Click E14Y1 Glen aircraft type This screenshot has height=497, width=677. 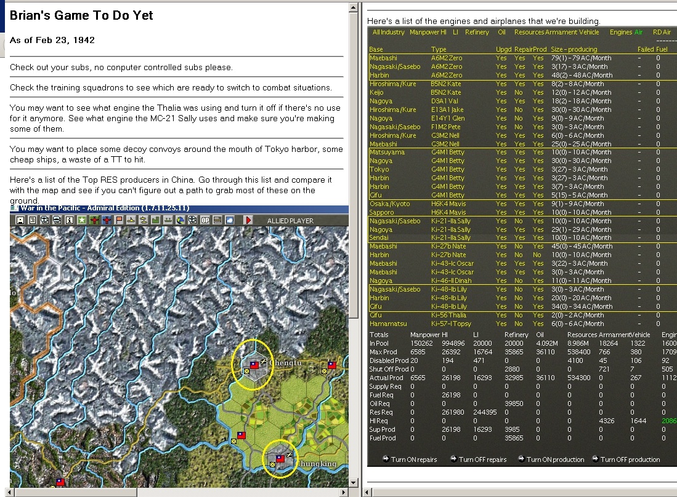[x=448, y=119]
